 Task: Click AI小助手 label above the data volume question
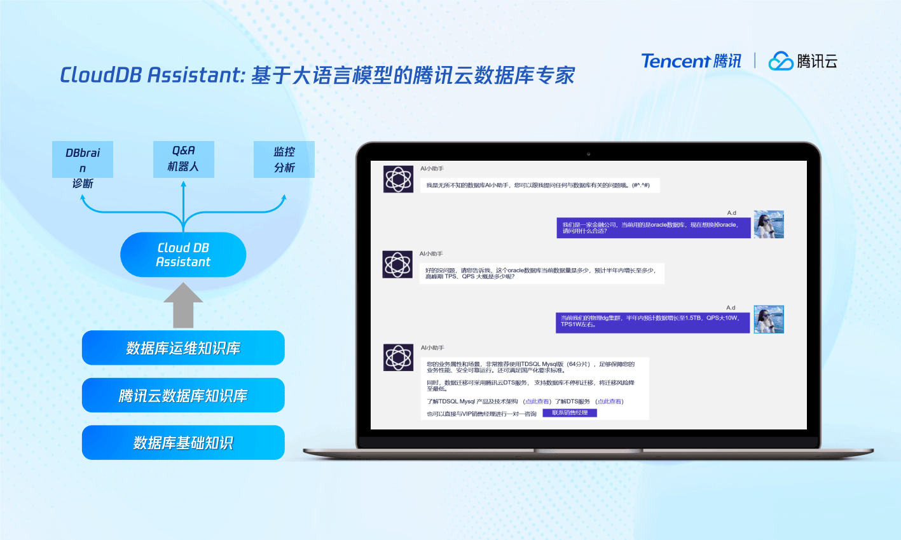pyautogui.click(x=431, y=253)
